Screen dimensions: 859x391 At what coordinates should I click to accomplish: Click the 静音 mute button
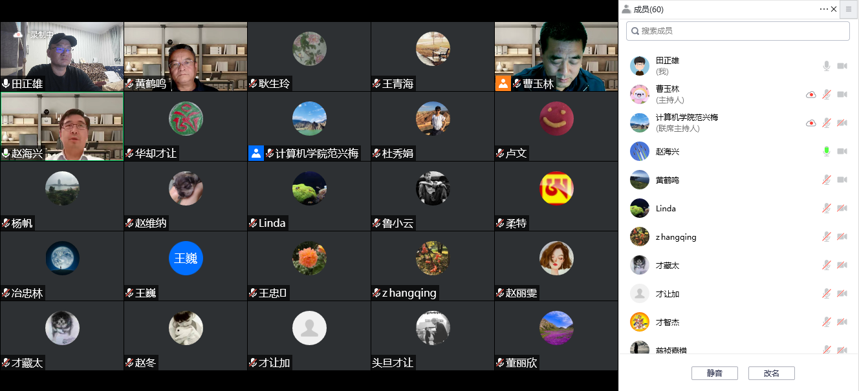[x=715, y=374]
